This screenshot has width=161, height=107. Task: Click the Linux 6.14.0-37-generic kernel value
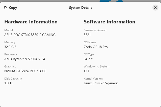pos(101,83)
